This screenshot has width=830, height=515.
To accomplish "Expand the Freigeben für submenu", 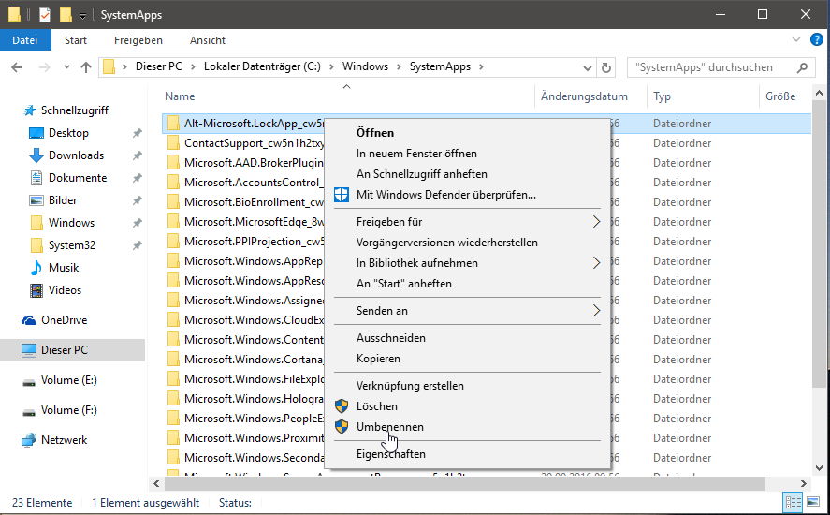I will click(x=596, y=222).
